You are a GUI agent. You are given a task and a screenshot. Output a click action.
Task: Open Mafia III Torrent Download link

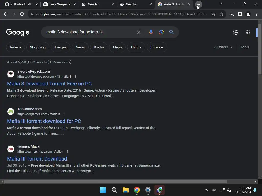pyautogui.click(x=37, y=159)
